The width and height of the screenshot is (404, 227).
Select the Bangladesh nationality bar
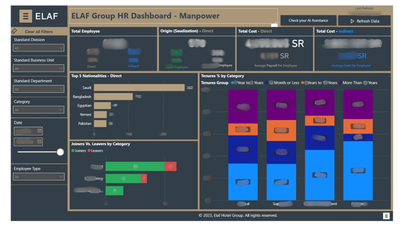click(114, 97)
